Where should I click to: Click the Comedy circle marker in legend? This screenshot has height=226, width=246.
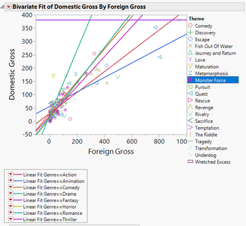[x=191, y=25]
